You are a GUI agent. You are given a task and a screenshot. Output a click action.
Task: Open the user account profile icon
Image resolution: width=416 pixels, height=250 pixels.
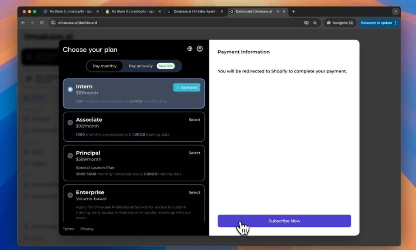coord(200,49)
